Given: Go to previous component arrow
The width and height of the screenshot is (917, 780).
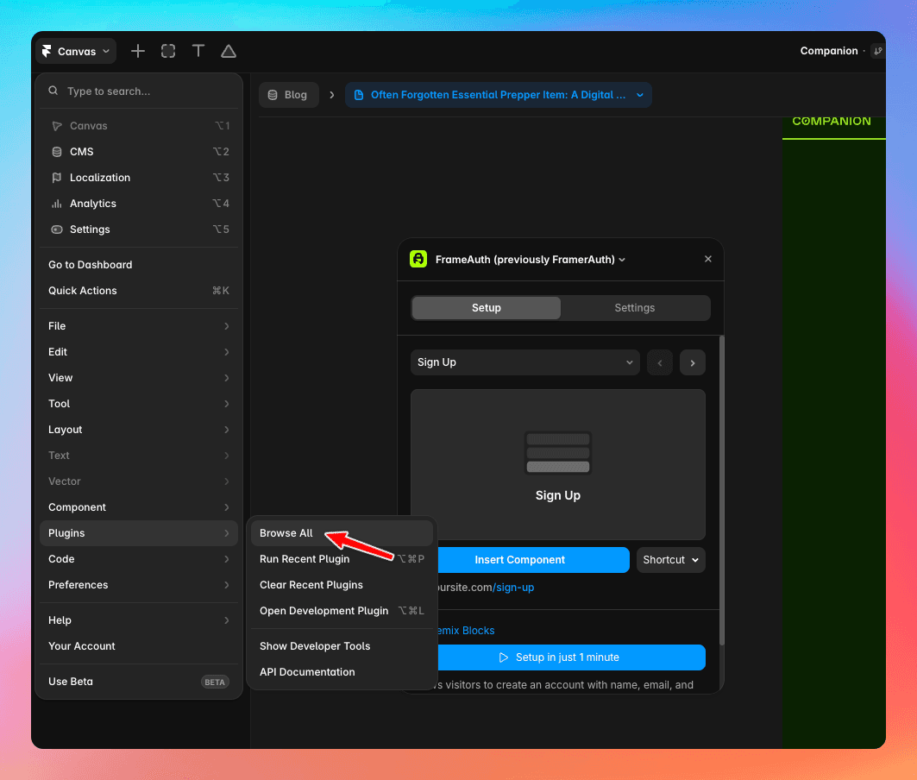Looking at the screenshot, I should [x=660, y=362].
